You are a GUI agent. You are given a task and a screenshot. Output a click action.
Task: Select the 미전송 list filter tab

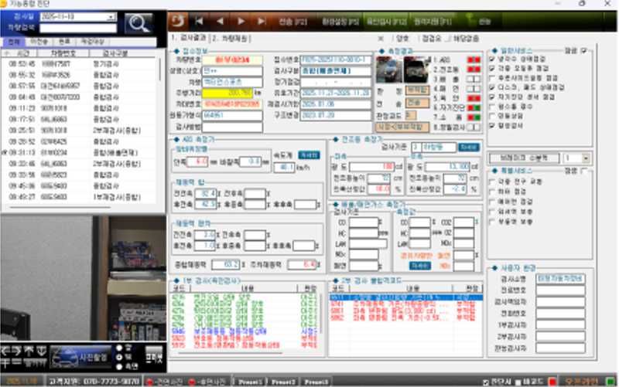37,41
